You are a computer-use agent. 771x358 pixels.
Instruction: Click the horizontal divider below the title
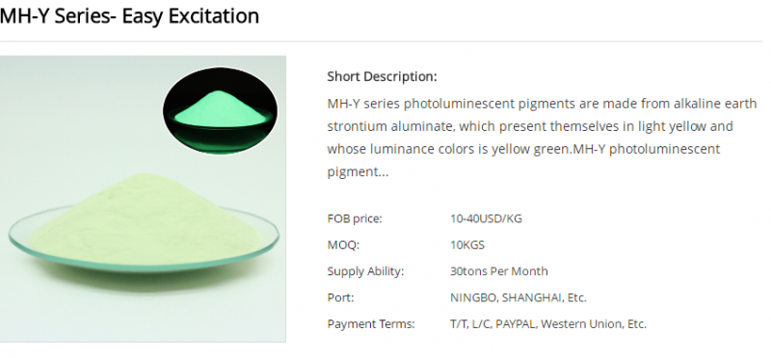click(x=381, y=41)
